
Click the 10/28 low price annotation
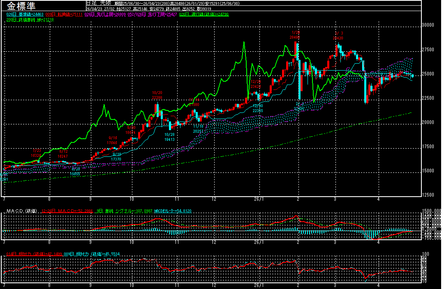(x=169, y=137)
